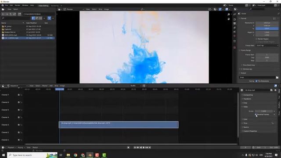
Task: Enable the Render Region checkbox
Action: [x=256, y=39]
